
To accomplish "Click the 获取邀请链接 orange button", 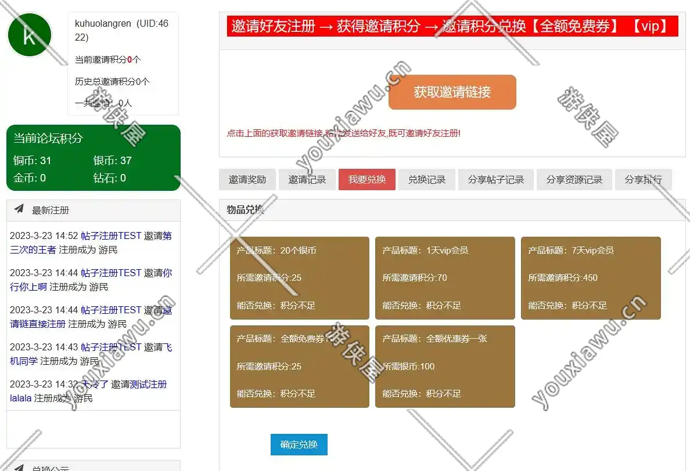I will click(452, 92).
